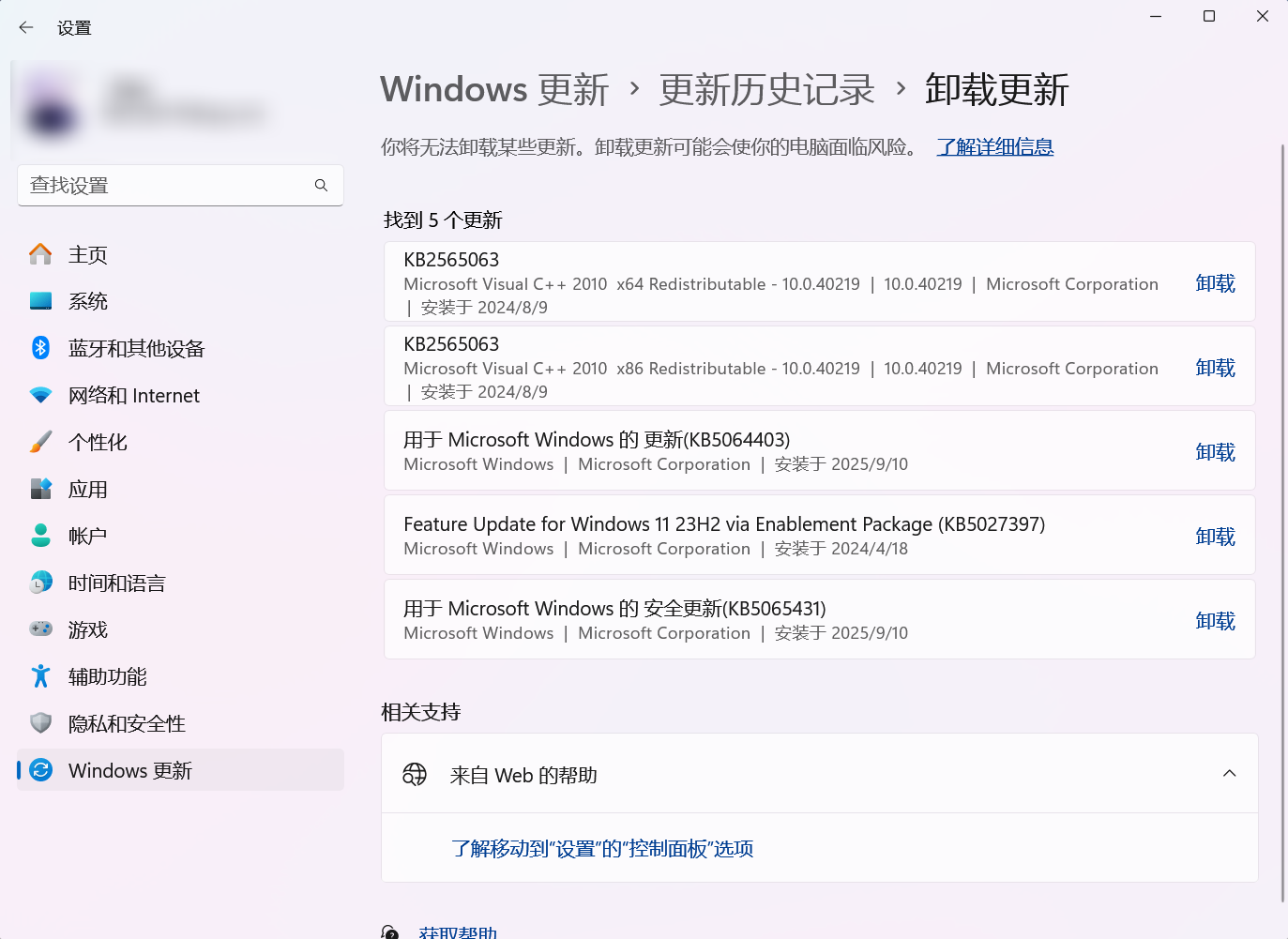This screenshot has height=939, width=1288.
Task: Go to 更新历史记录 breadcrumb
Action: click(766, 90)
